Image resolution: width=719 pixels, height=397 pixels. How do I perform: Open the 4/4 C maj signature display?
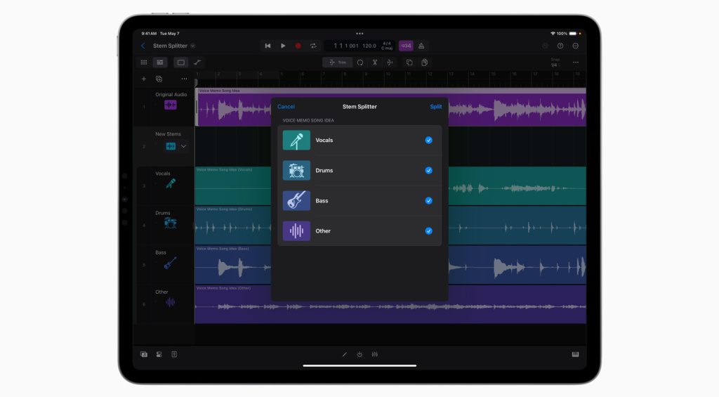387,46
